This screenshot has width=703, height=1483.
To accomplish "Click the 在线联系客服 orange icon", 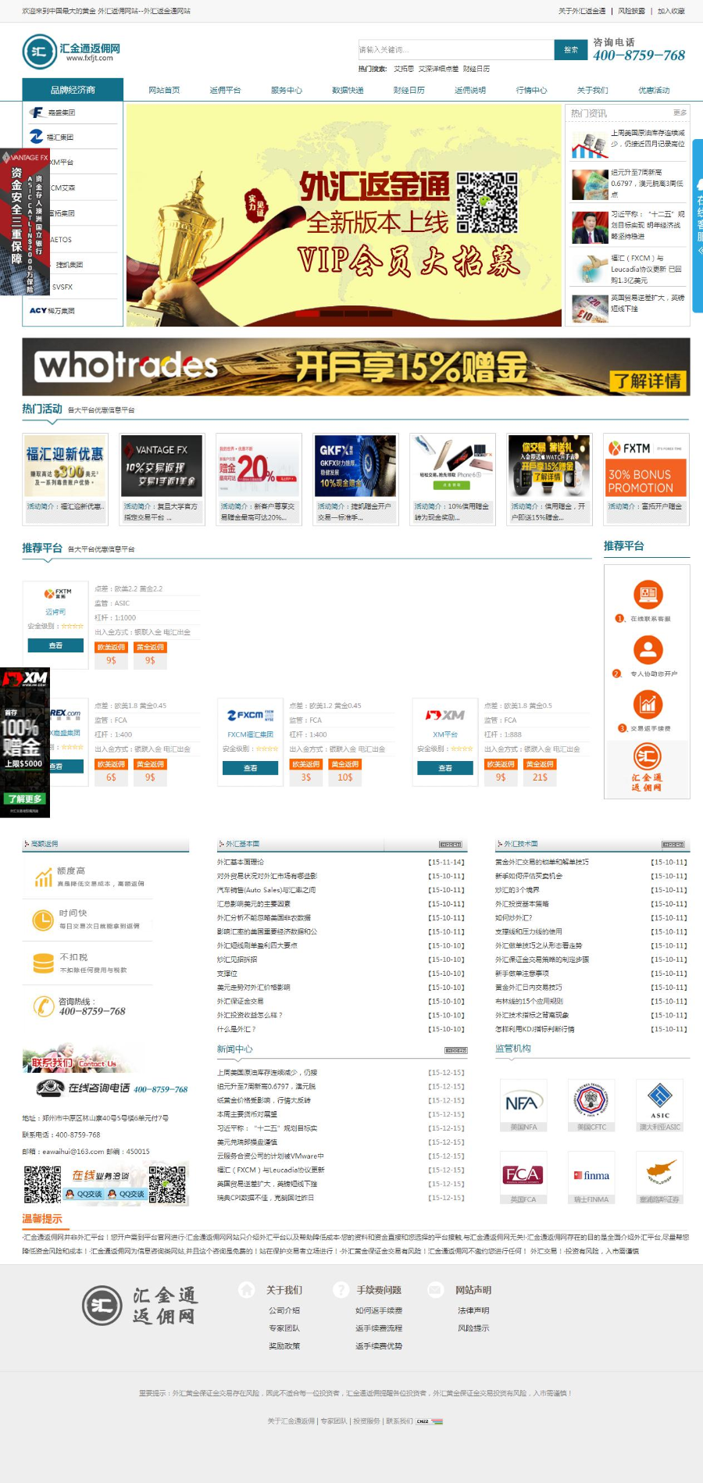I will click(648, 595).
